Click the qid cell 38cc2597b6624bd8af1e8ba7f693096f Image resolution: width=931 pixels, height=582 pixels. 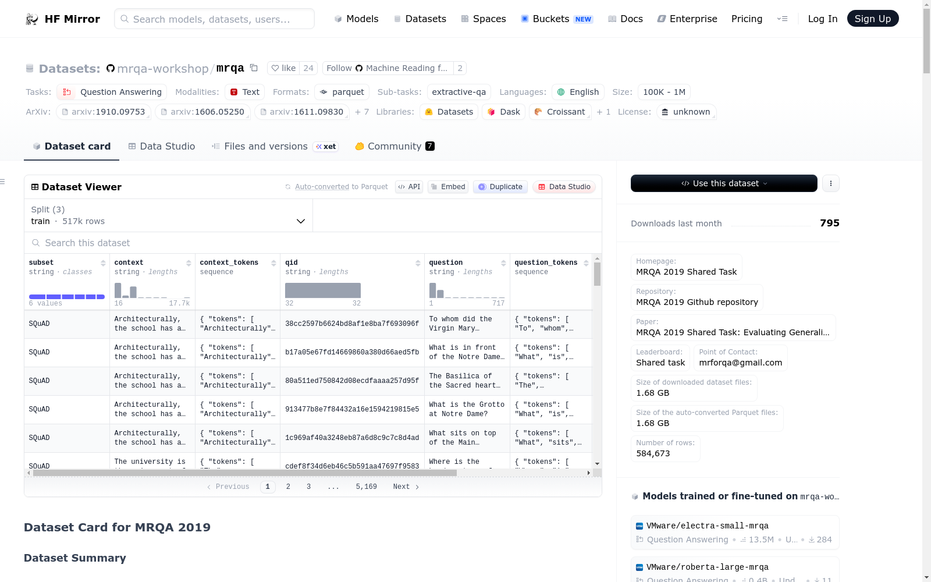[x=352, y=324]
